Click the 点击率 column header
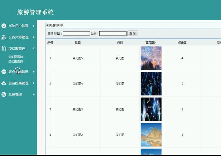 pos(182,42)
